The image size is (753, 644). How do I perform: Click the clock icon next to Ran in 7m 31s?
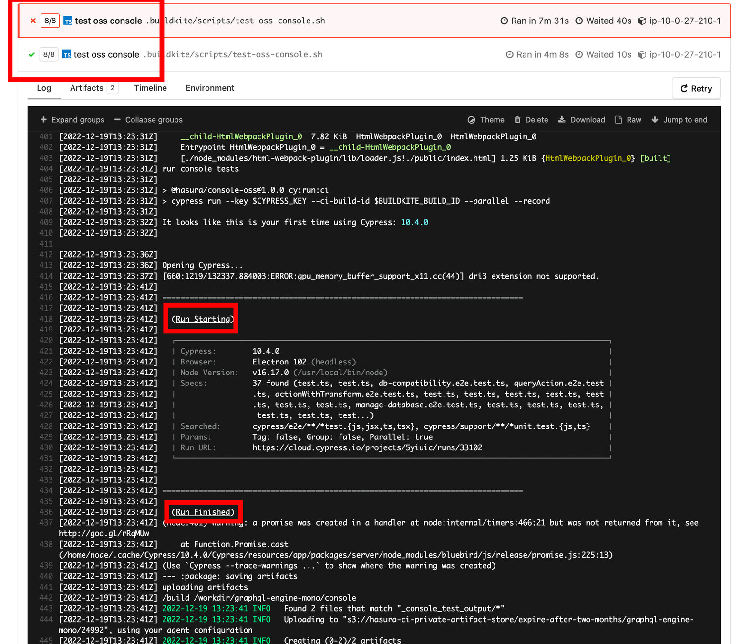pos(504,21)
